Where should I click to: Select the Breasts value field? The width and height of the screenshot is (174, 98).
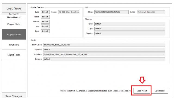pyautogui.click(x=104, y=59)
